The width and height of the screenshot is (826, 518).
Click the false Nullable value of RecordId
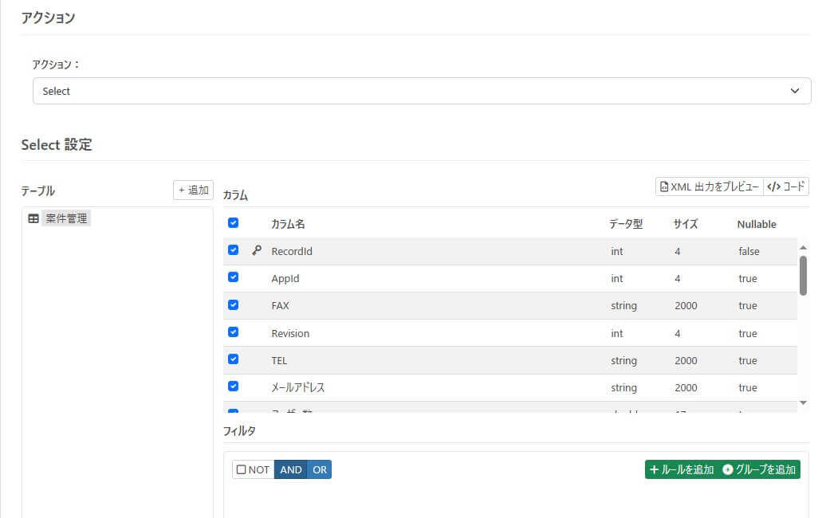click(749, 252)
